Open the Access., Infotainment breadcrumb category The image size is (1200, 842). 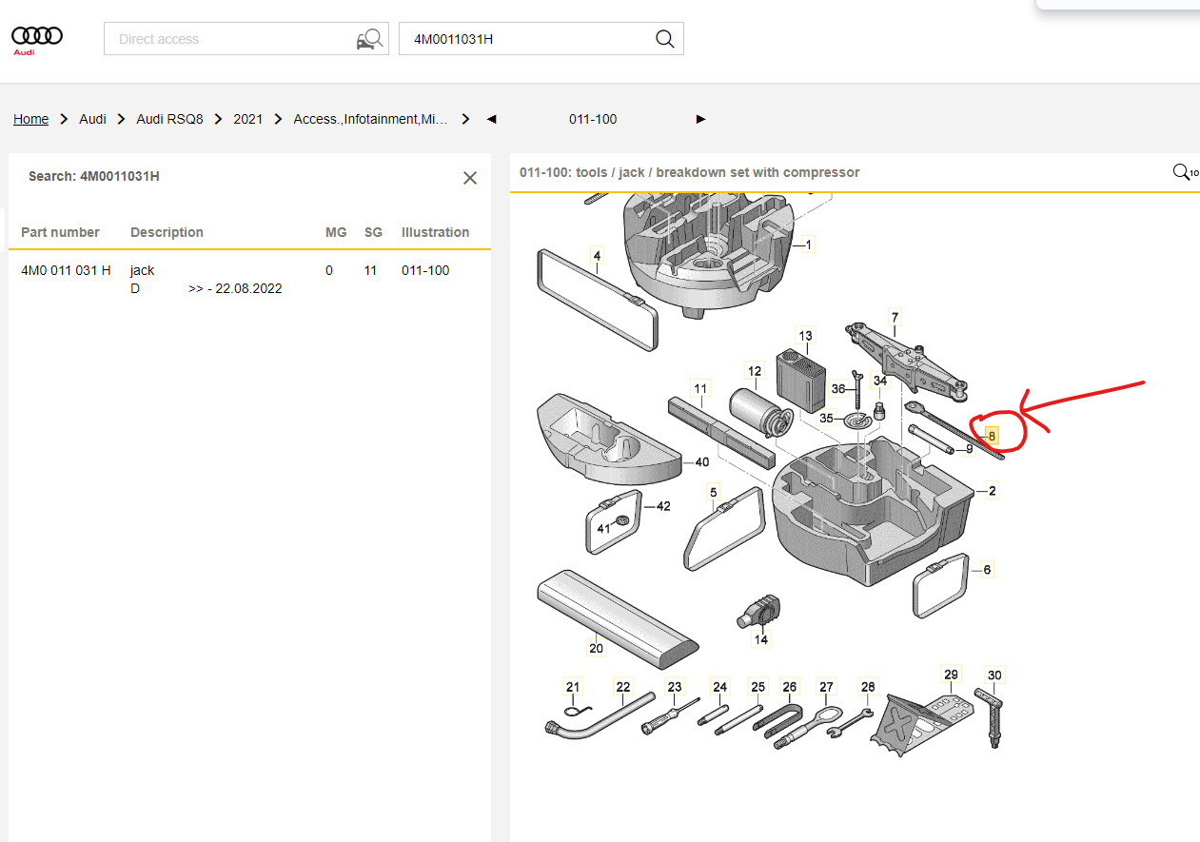[x=370, y=119]
